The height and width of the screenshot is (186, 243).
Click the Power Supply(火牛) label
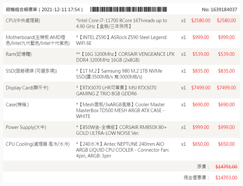26,127
